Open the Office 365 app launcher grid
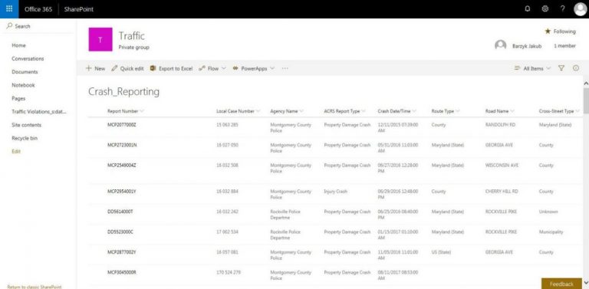This screenshot has width=589, height=289. coord(9,9)
